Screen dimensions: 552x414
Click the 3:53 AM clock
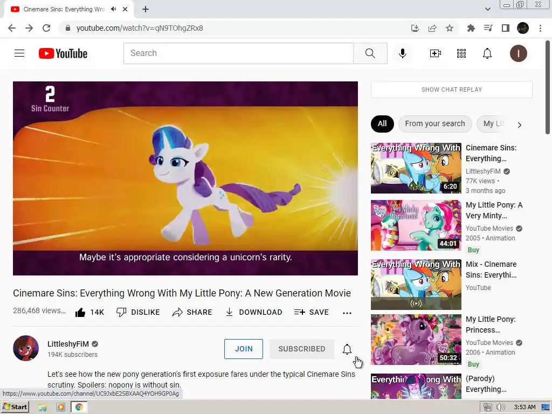[525, 408]
